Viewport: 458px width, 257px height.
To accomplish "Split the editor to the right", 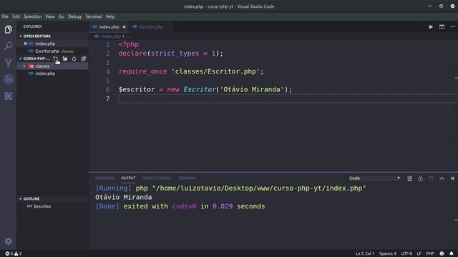I will (442, 27).
